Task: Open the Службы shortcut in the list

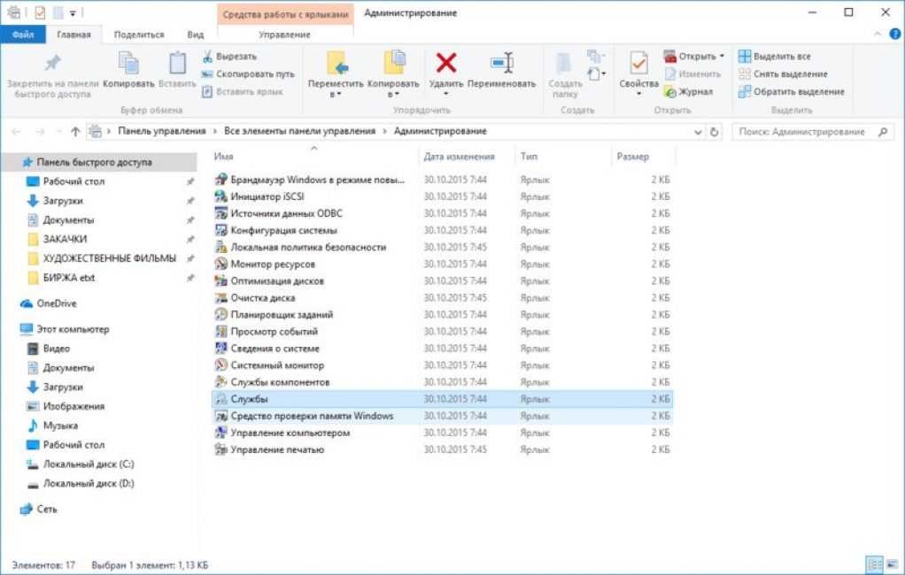Action: (x=249, y=399)
